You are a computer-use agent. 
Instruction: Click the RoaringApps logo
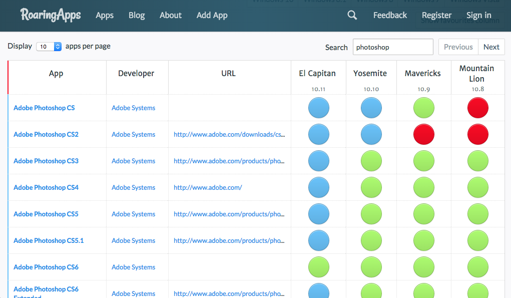(51, 15)
